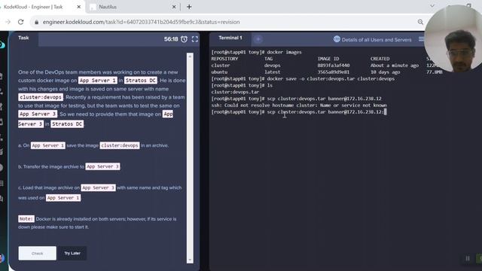
Task: Close the KodeKloud Engineer tab
Action: pos(78,7)
